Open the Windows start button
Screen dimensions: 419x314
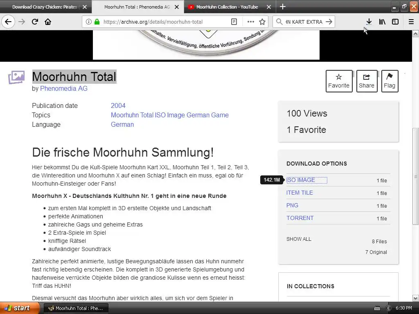20,308
